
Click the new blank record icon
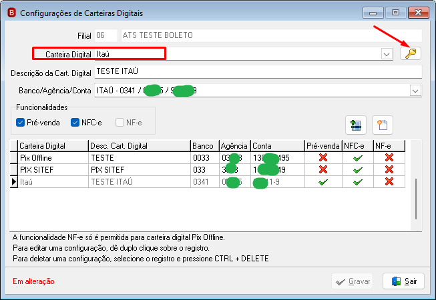(383, 125)
